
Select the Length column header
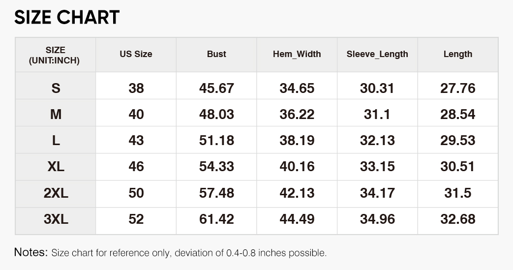(x=457, y=54)
